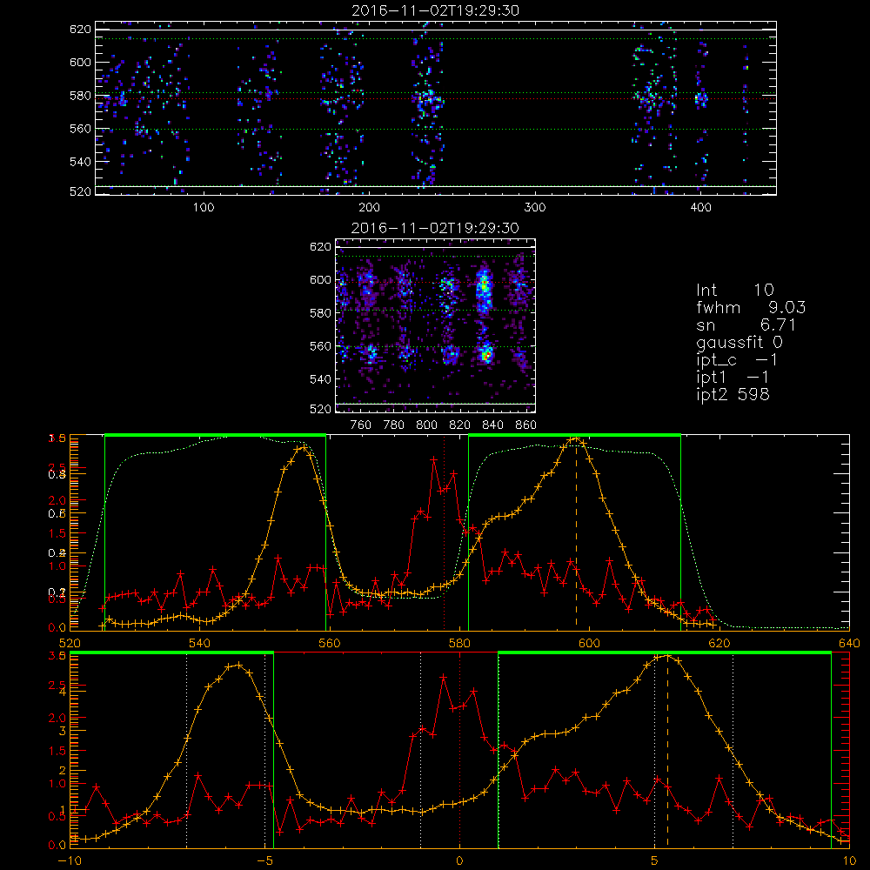Click x-axis label -10 on bottom plot
Viewport: 870px width, 870px height.
tap(70, 861)
